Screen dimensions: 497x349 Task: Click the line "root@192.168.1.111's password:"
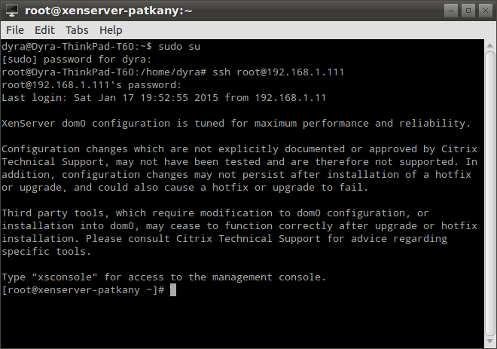click(x=92, y=85)
